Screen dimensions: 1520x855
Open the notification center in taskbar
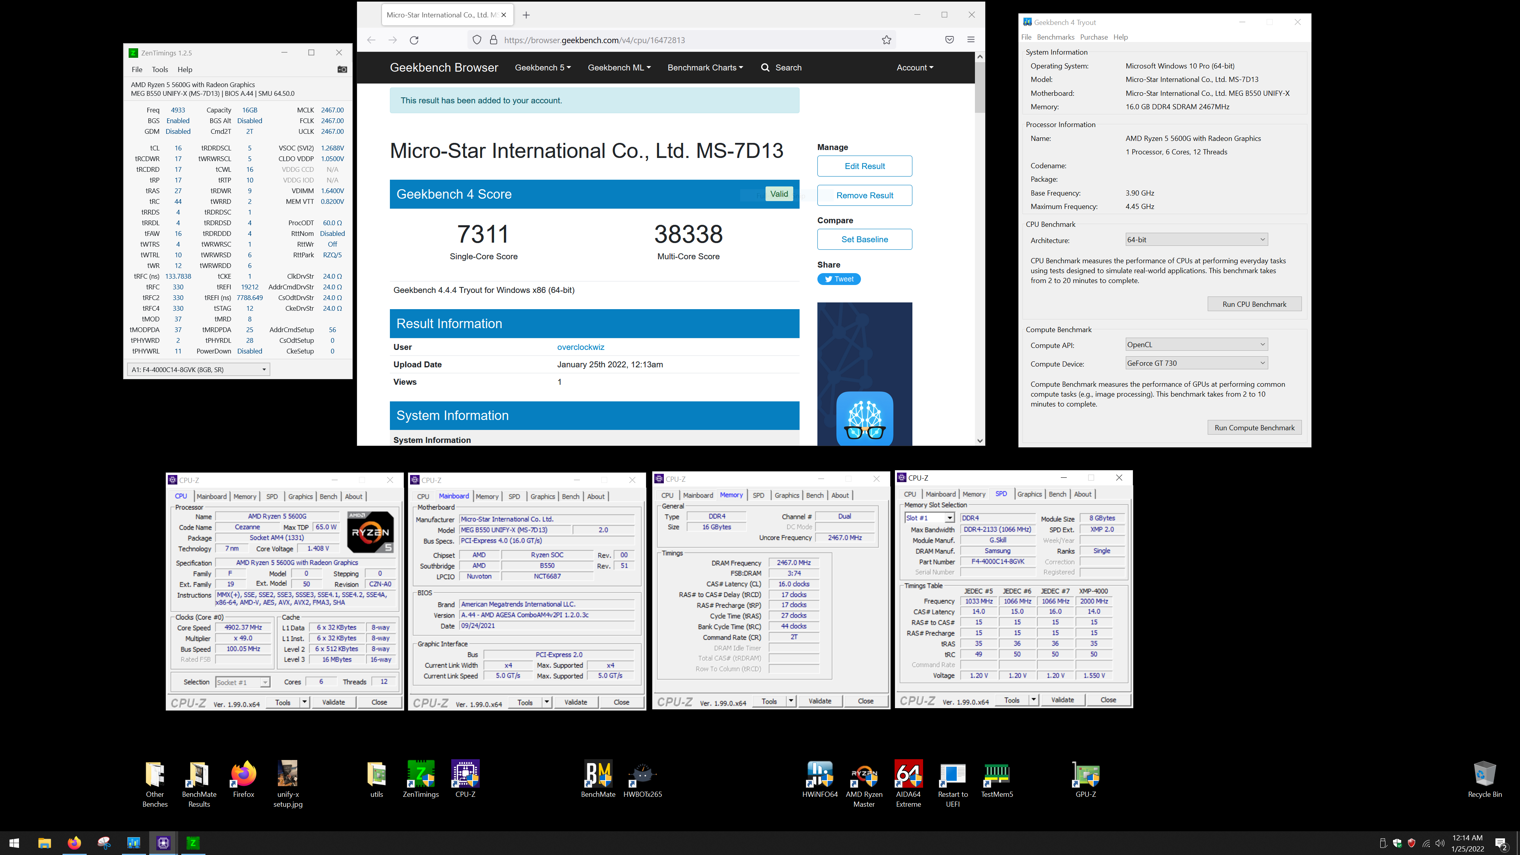(x=1501, y=843)
